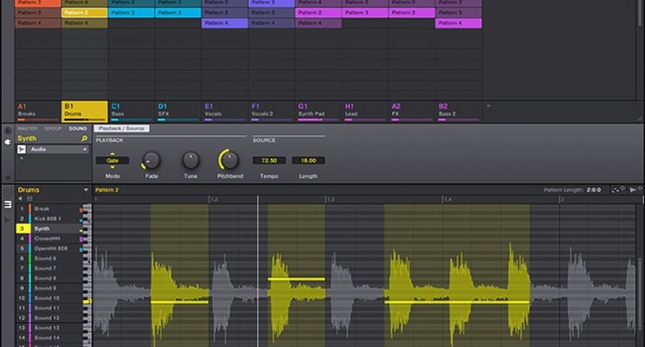Select group B2 Bass 2

click(x=459, y=112)
